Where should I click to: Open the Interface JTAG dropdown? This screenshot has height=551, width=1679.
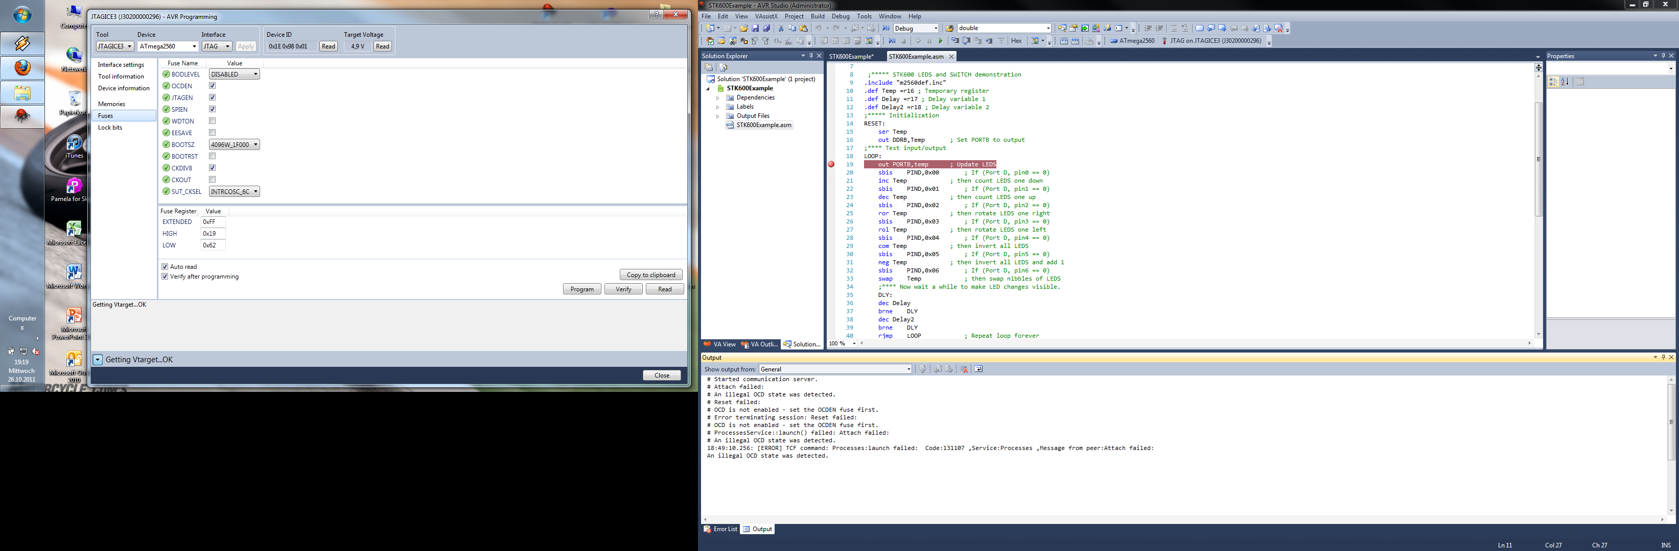[217, 46]
